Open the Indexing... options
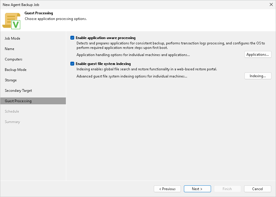This screenshot has width=276, height=197. tap(258, 76)
